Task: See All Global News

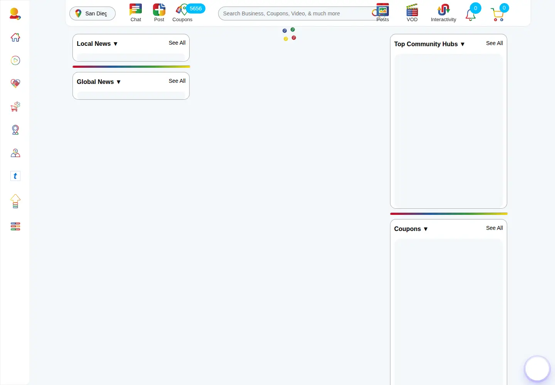Action: [x=177, y=81]
